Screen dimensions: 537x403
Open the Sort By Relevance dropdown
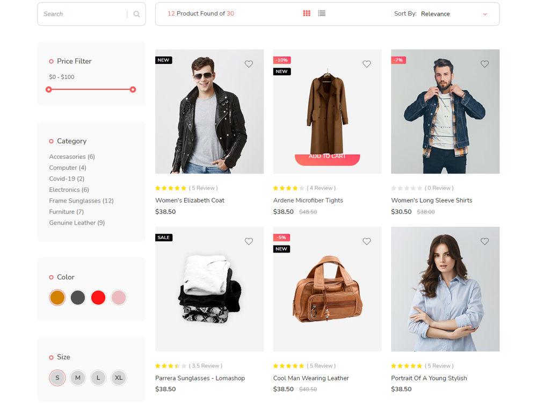454,14
